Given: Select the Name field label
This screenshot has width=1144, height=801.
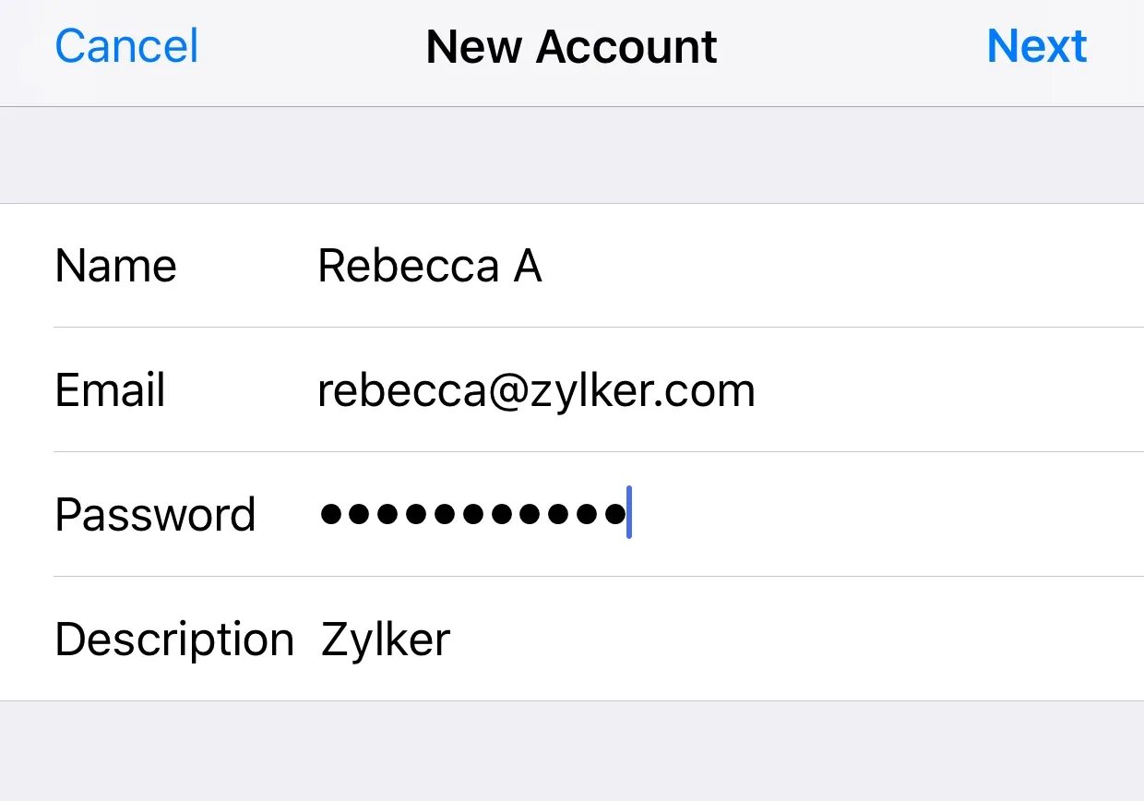Looking at the screenshot, I should pos(115,266).
